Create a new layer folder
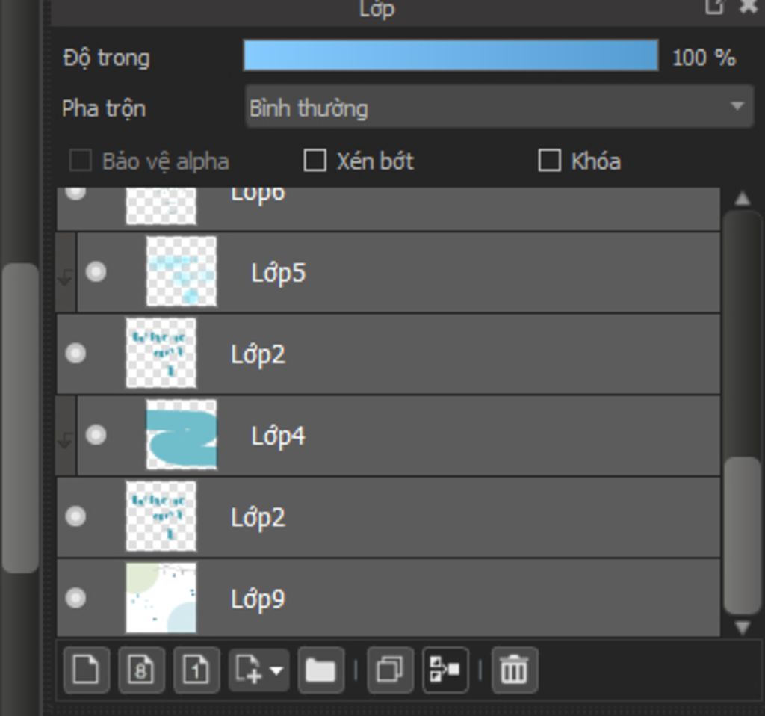This screenshot has height=716, width=765. pyautogui.click(x=320, y=670)
